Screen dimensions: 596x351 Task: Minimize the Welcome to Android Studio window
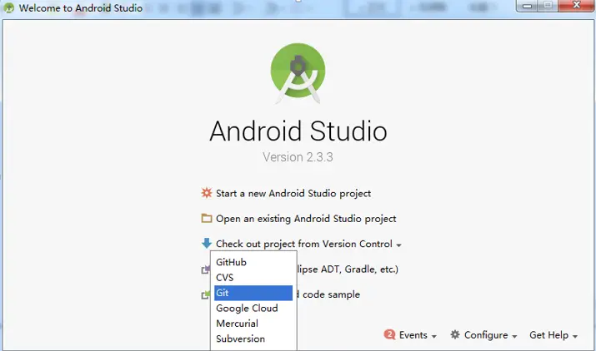527,6
